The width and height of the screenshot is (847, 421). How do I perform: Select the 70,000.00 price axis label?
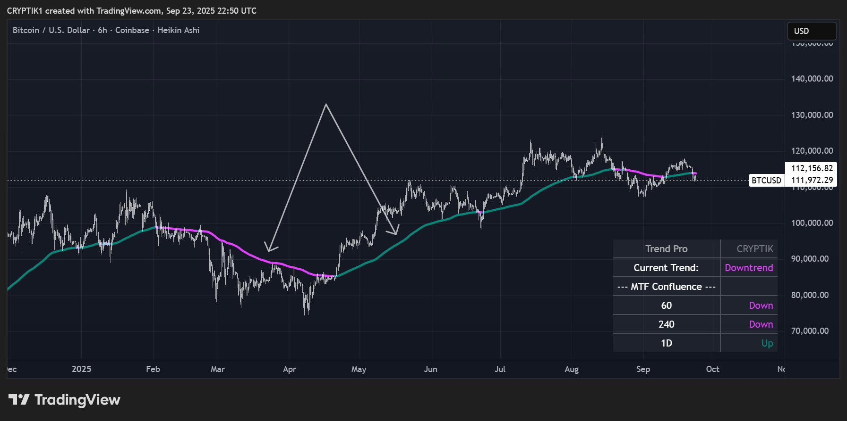(810, 331)
